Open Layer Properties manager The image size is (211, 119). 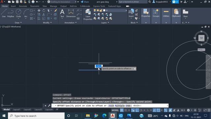(88, 15)
